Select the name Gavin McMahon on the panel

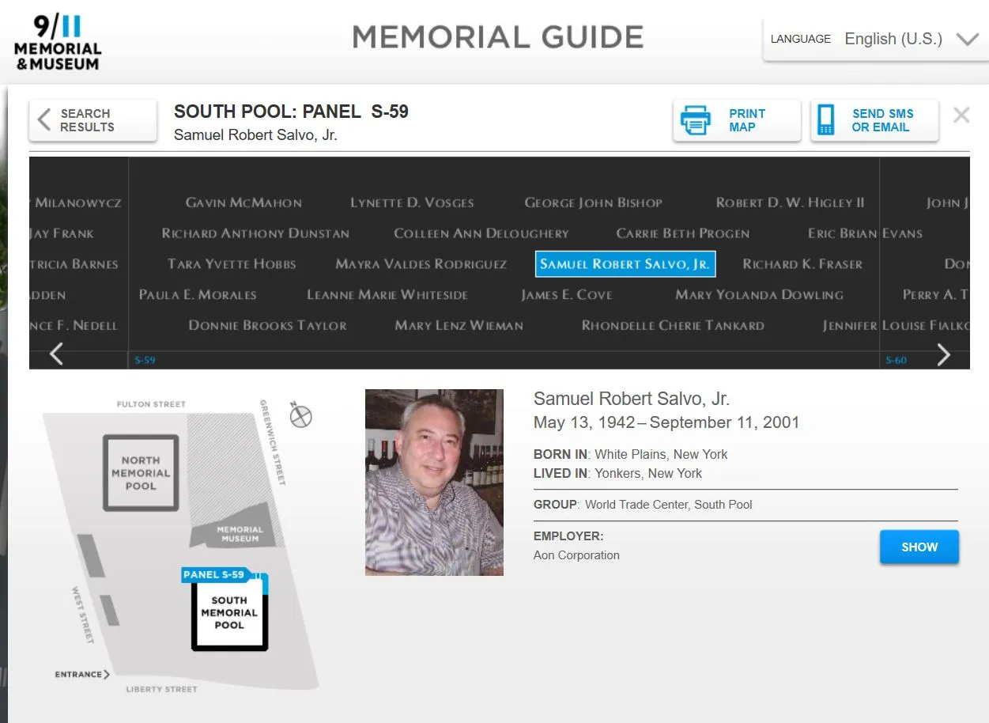pyautogui.click(x=243, y=203)
